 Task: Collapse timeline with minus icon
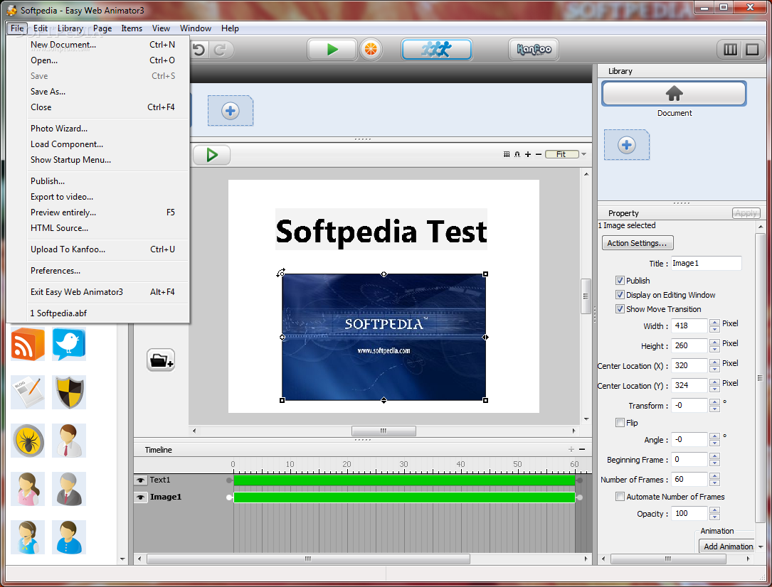click(582, 449)
